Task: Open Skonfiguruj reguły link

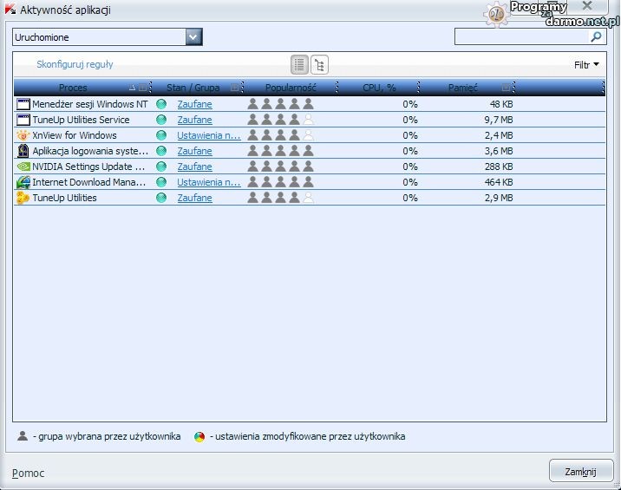Action: [75, 64]
